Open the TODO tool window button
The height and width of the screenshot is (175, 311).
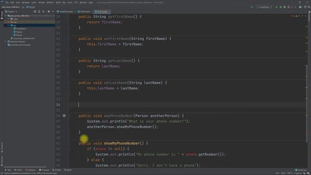(x=18, y=170)
